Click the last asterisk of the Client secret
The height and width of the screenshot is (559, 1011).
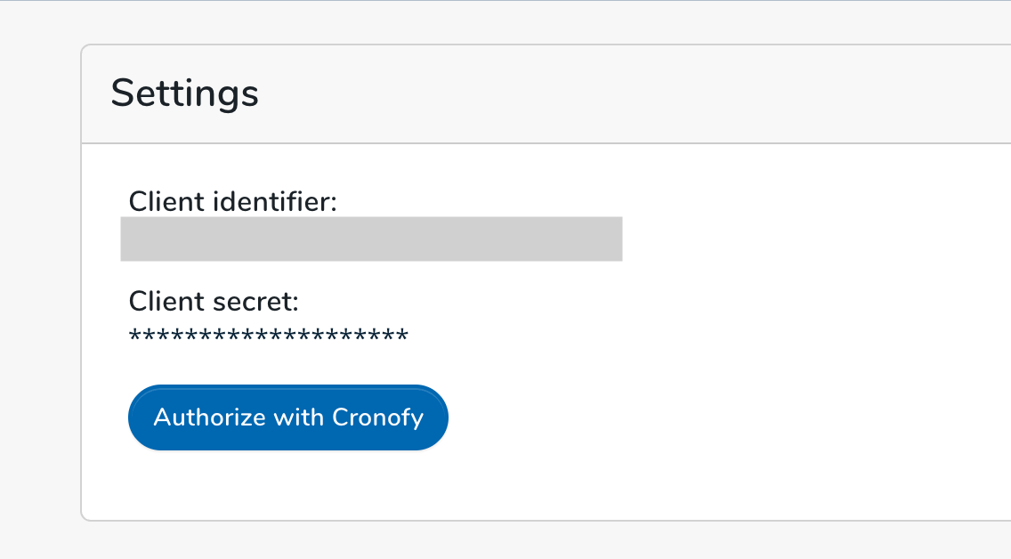402,336
